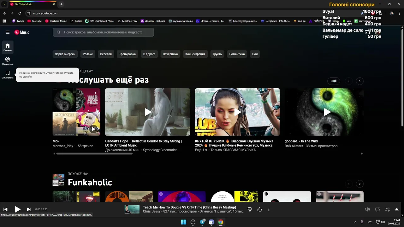This screenshot has height=227, width=404.
Task: Select the Концентрация mood chip
Action: tap(195, 54)
